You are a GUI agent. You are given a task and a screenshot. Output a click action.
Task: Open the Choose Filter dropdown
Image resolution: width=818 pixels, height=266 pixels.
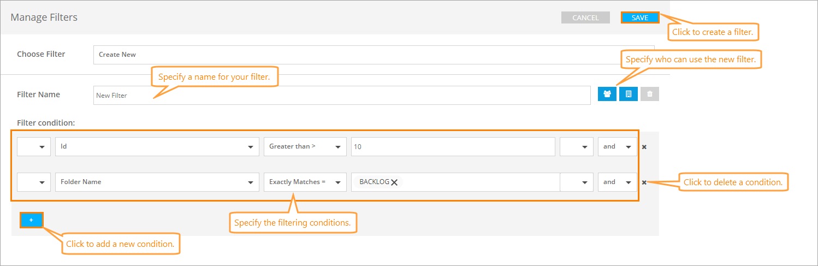point(374,55)
